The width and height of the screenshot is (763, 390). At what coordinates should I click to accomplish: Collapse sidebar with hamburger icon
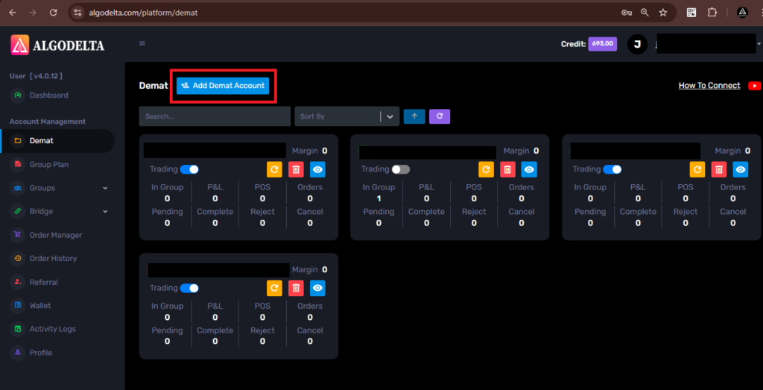pos(142,43)
